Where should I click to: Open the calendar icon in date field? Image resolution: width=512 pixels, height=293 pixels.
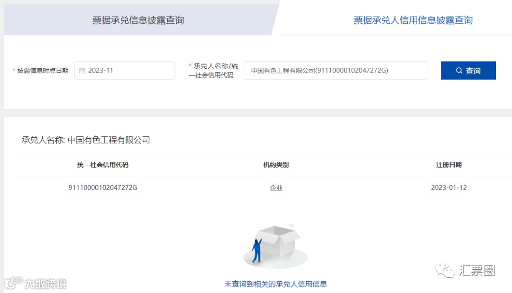tap(82, 71)
